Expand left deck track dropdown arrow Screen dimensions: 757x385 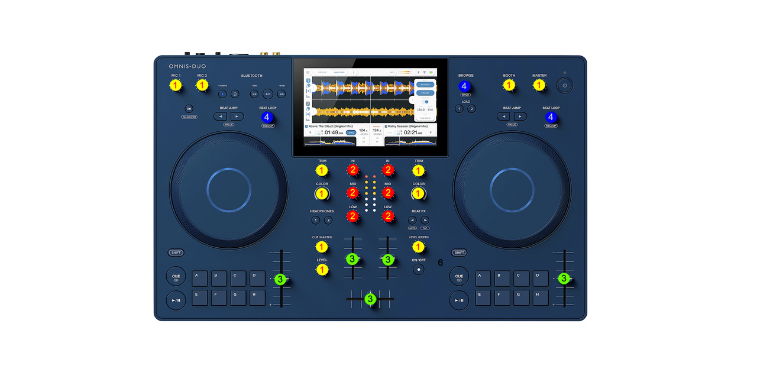[310, 132]
